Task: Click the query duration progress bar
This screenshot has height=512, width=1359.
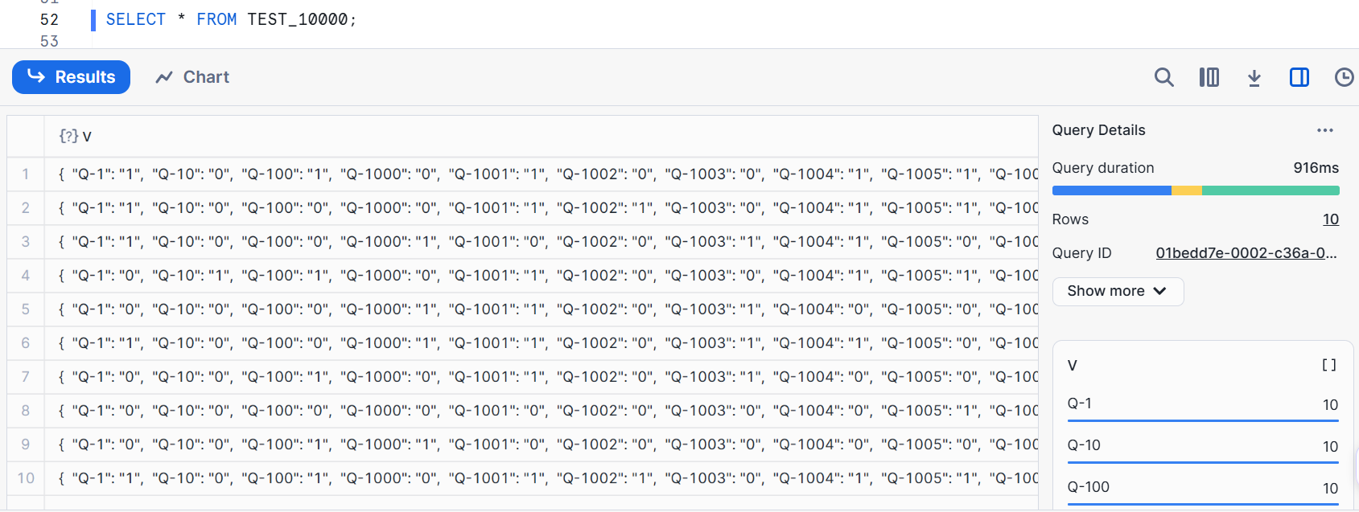Action: (1196, 190)
